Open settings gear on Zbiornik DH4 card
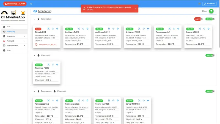The image size is (220, 124). 57,29
